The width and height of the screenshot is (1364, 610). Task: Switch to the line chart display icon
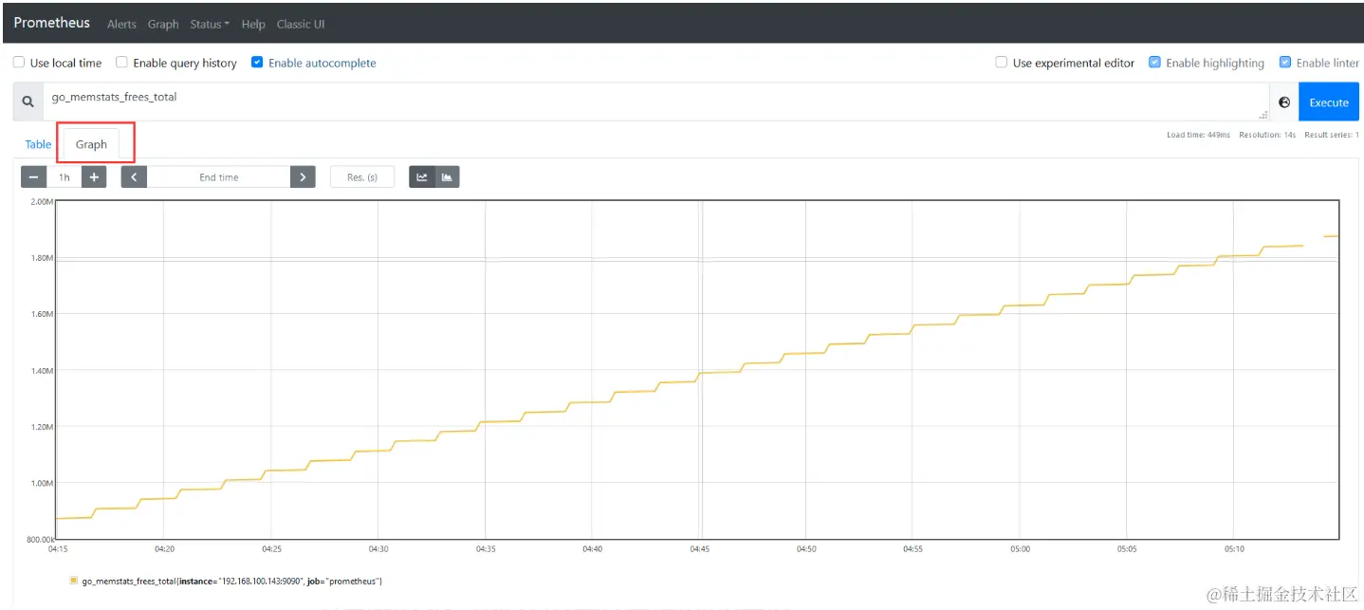(422, 177)
